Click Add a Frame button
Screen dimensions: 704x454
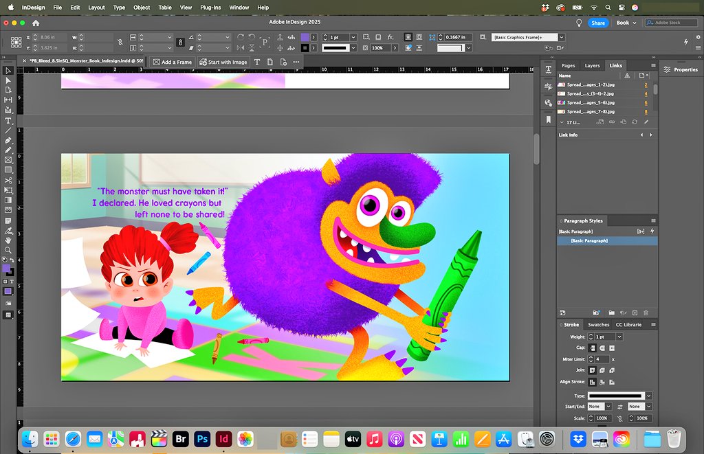click(173, 62)
